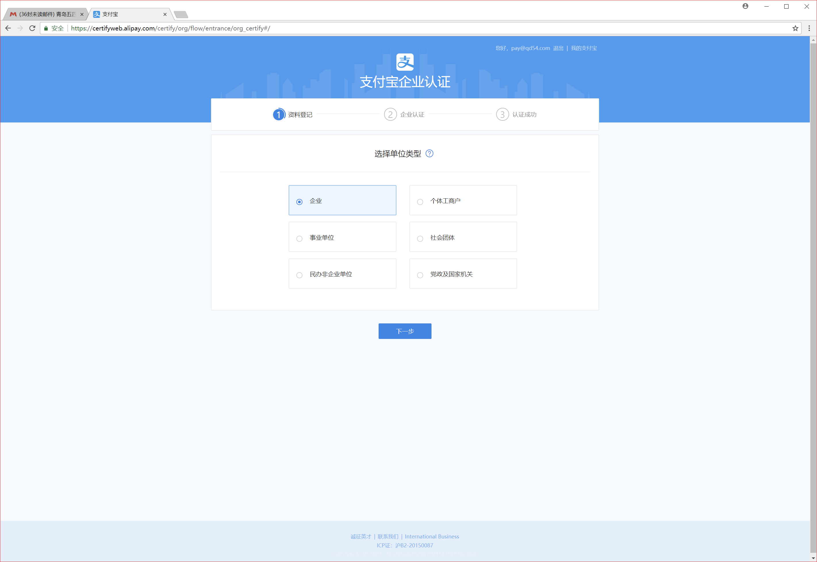Close the 支付宝 tab
Image resolution: width=817 pixels, height=562 pixels.
(x=165, y=14)
